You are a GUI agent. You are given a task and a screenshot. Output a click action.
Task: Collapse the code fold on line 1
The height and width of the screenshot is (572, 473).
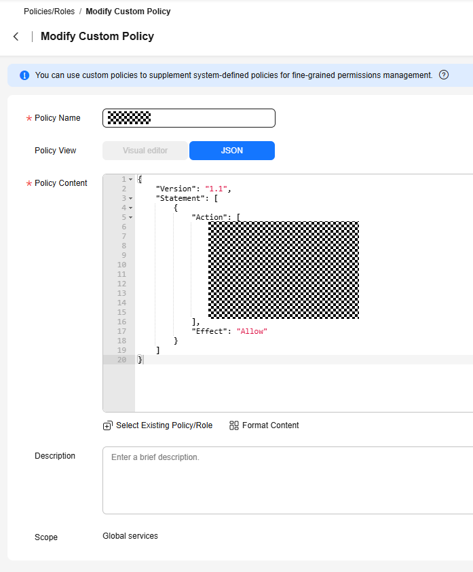coord(131,180)
